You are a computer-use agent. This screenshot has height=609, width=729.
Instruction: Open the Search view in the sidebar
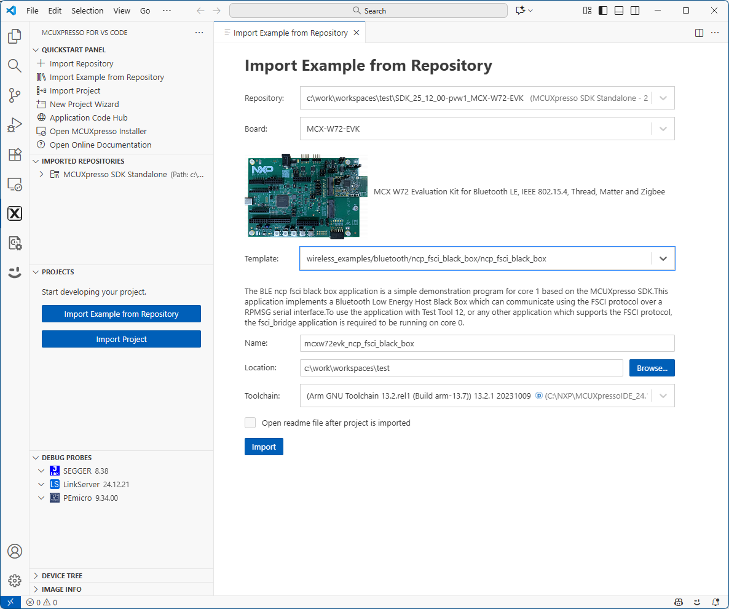coord(15,66)
